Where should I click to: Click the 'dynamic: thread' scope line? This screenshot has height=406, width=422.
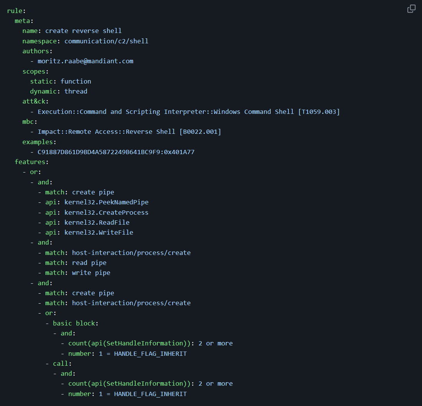59,91
